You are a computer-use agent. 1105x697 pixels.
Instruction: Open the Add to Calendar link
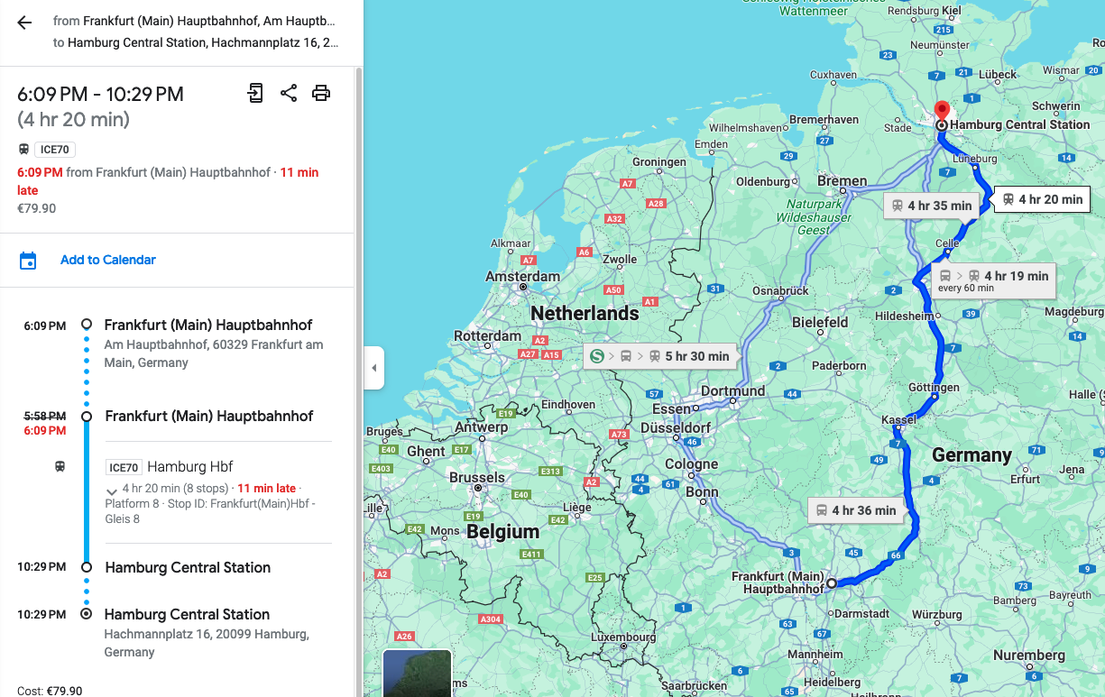tap(108, 260)
